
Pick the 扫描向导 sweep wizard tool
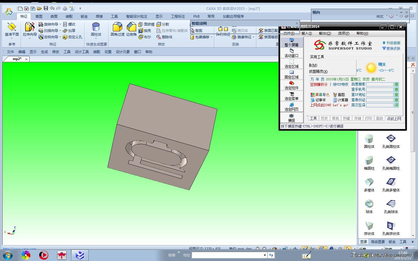(48, 31)
